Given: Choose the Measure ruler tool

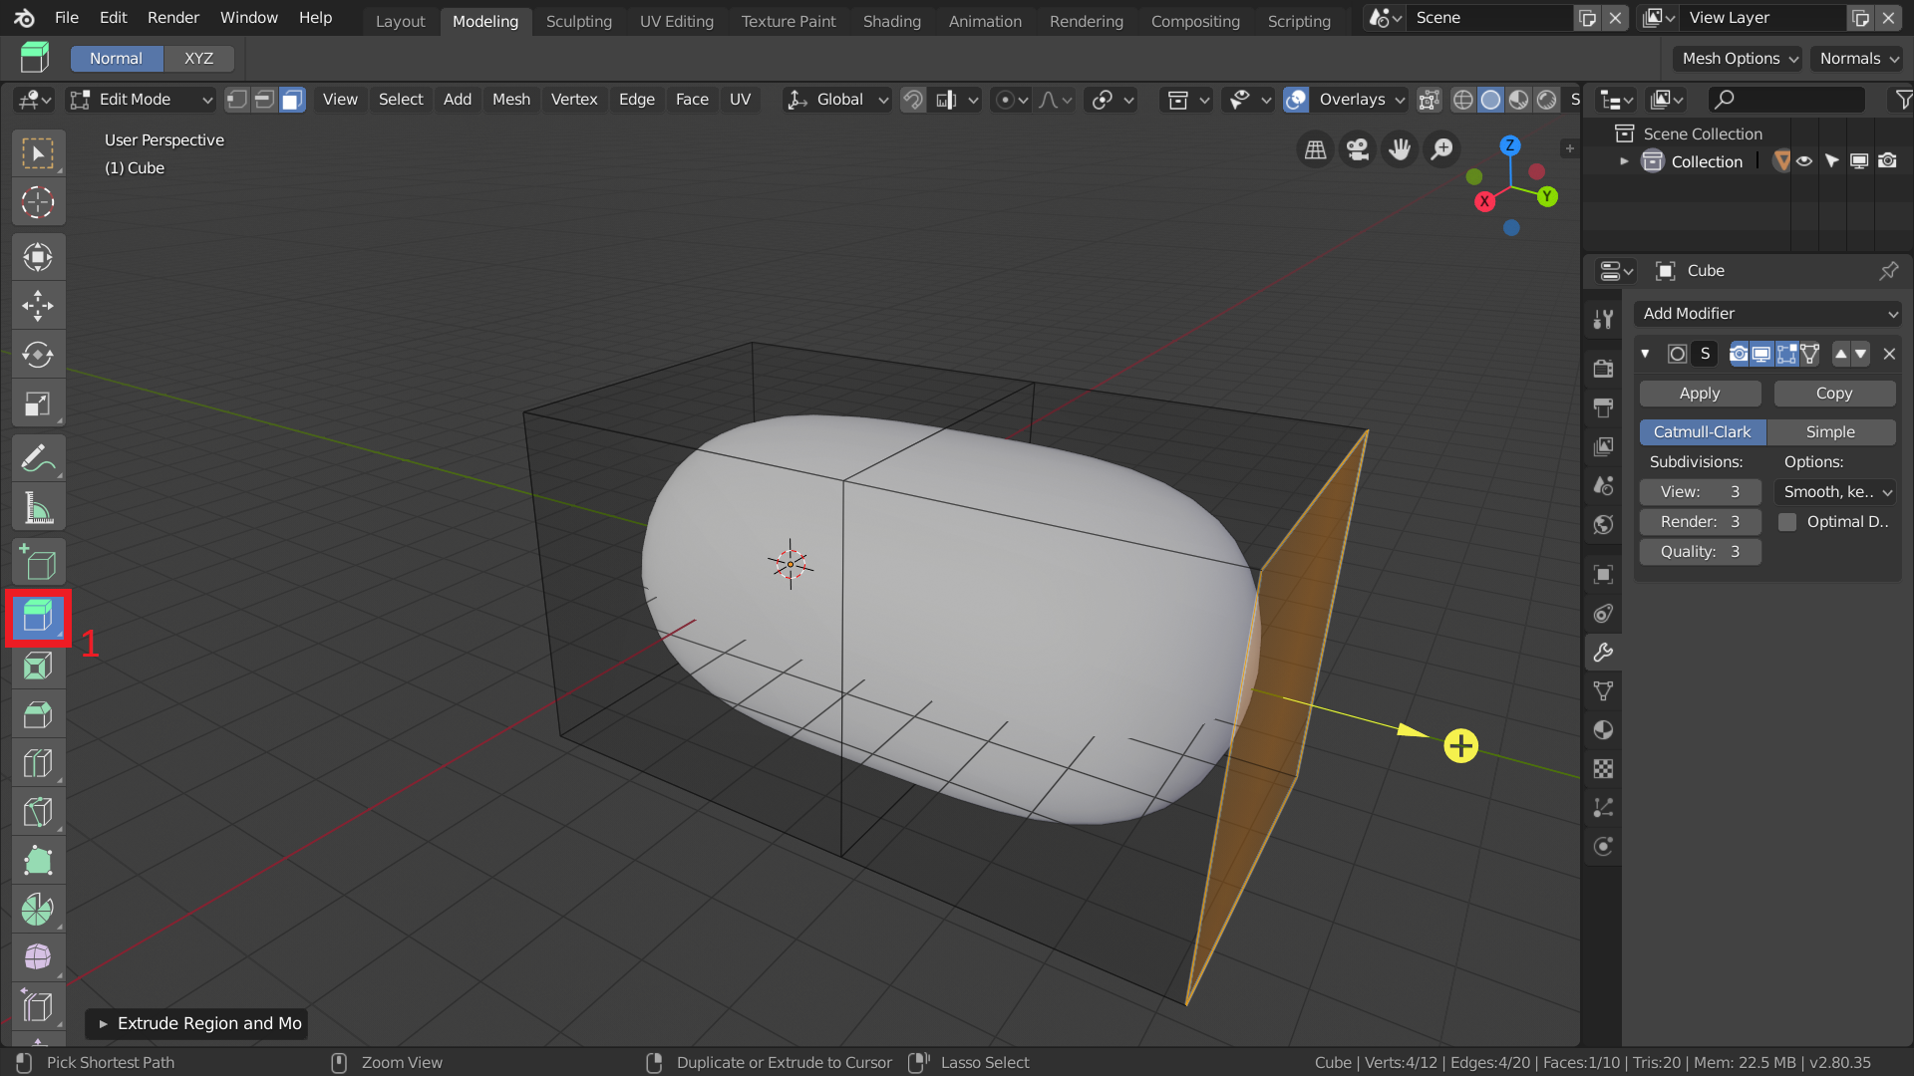Looking at the screenshot, I should 38,508.
